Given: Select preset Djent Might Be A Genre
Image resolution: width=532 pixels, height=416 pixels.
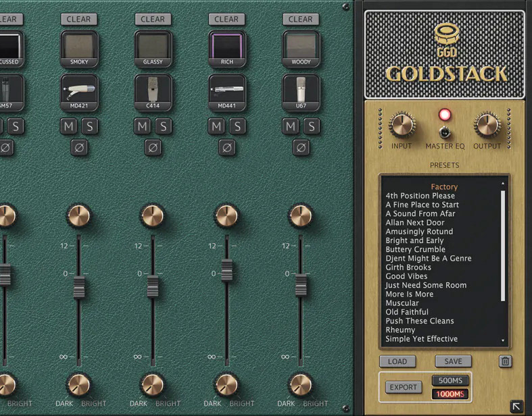Looking at the screenshot, I should point(429,259).
